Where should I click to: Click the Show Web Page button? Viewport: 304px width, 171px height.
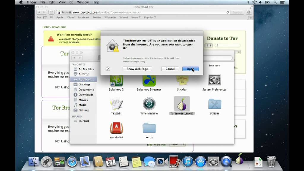click(x=137, y=69)
